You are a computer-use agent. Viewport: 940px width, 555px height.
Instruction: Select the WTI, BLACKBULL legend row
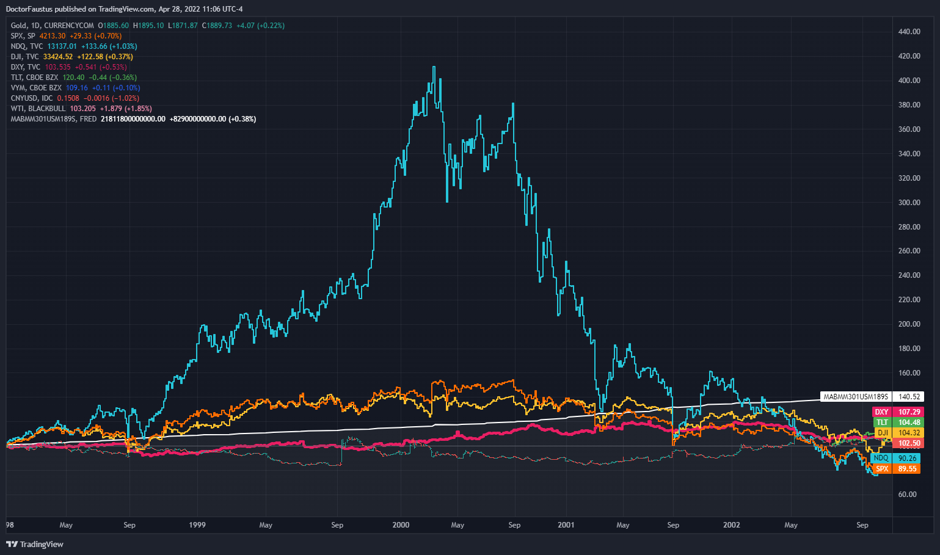(81, 109)
